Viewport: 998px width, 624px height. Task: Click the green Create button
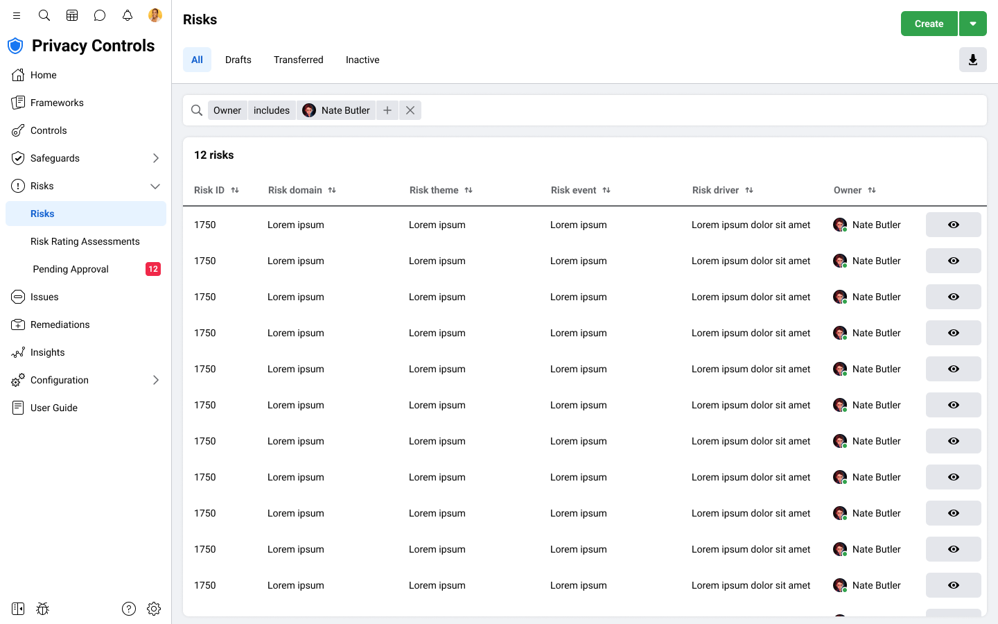tap(929, 24)
